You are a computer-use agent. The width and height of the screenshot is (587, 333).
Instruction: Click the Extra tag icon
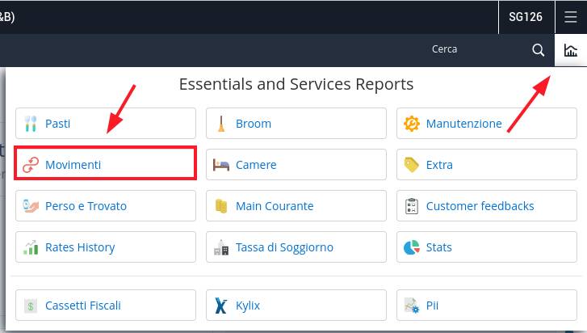(x=412, y=165)
